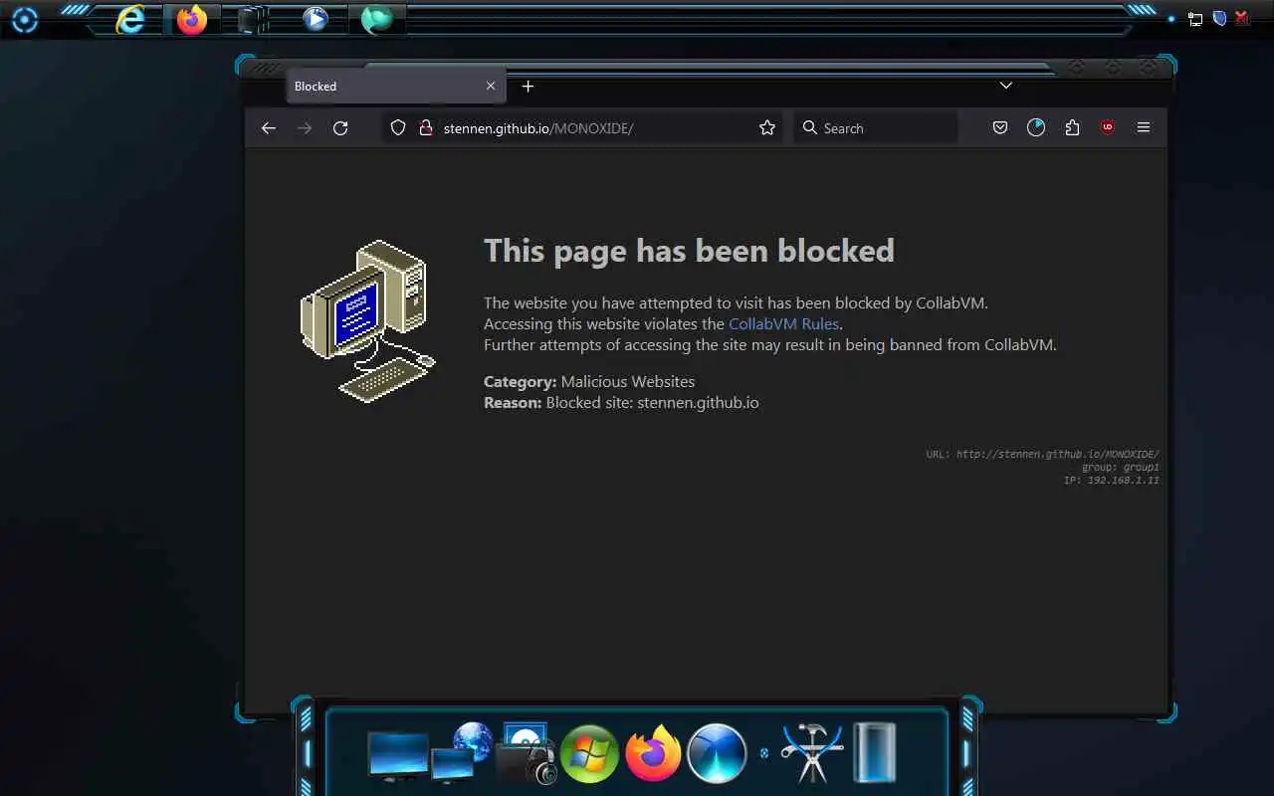The image size is (1274, 796).
Task: Open the circular blue timer extension icon
Action: [1036, 128]
